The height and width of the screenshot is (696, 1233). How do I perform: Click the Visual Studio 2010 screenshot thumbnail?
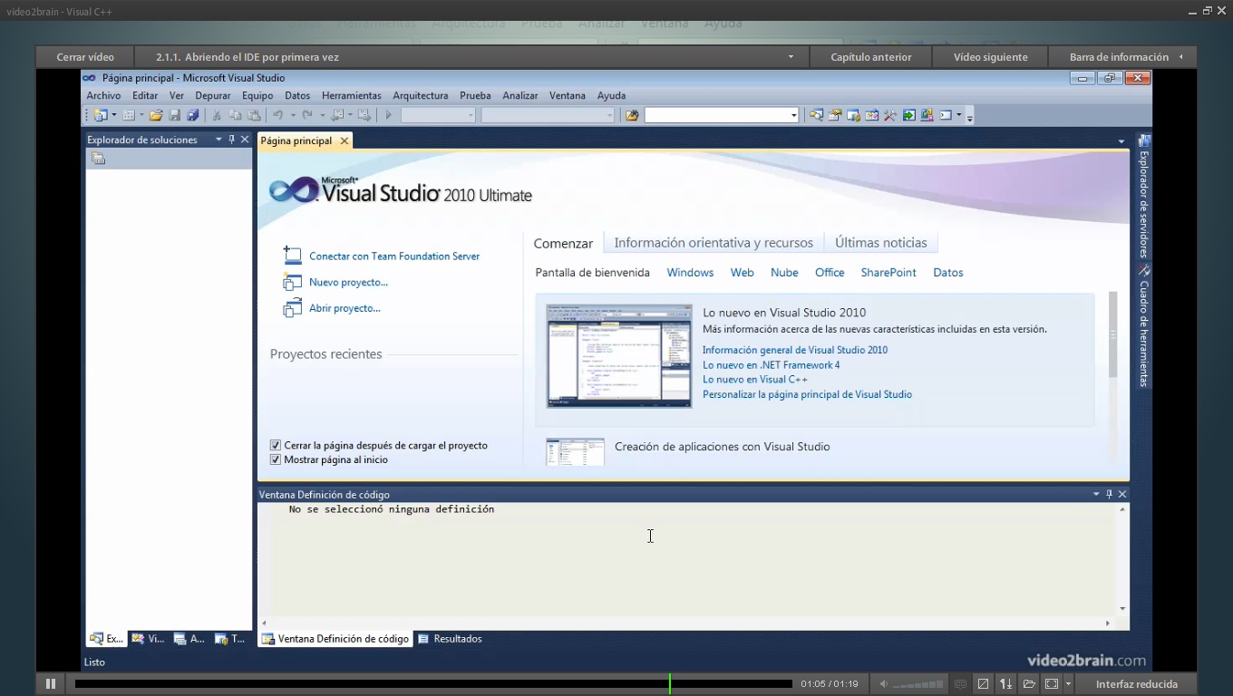coord(619,356)
